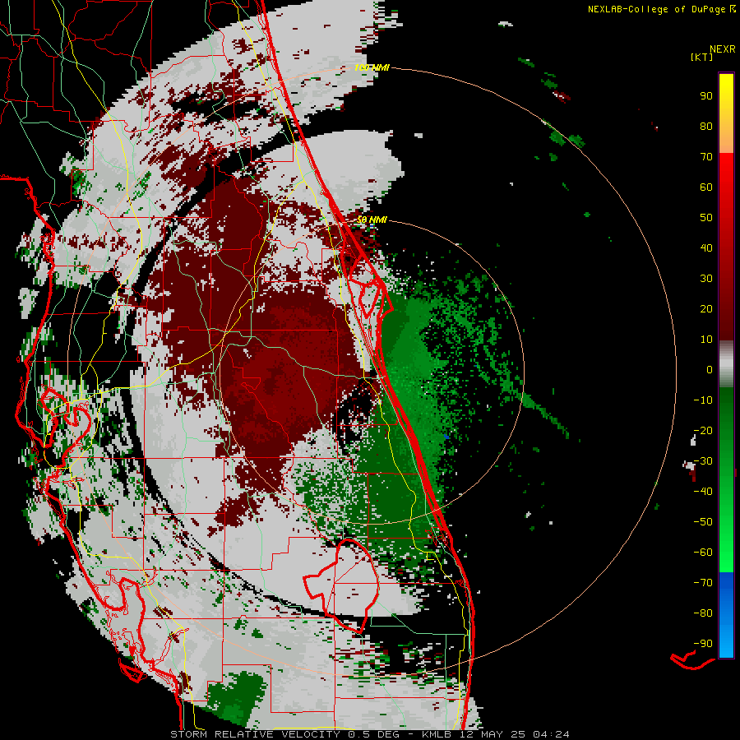Click the gray zero-velocity segment of color bar
740x740 pixels.
tap(726, 364)
